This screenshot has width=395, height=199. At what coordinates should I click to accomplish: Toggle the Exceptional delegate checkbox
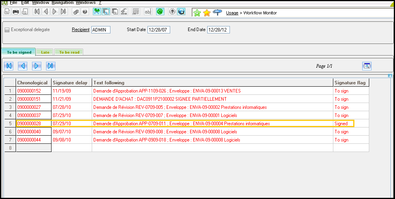coord(7,30)
